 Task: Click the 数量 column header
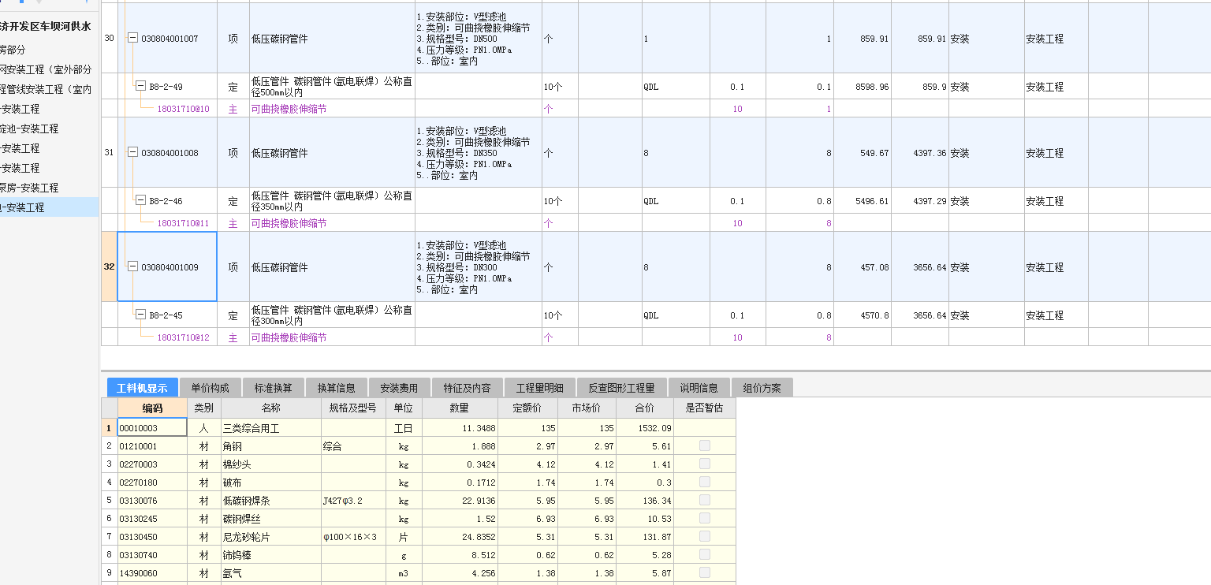(x=460, y=408)
